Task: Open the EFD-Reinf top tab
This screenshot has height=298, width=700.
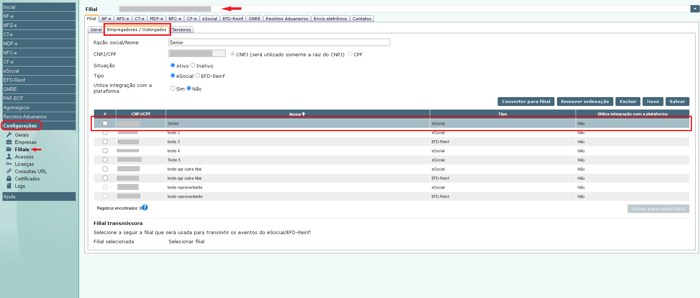Action: (x=233, y=19)
